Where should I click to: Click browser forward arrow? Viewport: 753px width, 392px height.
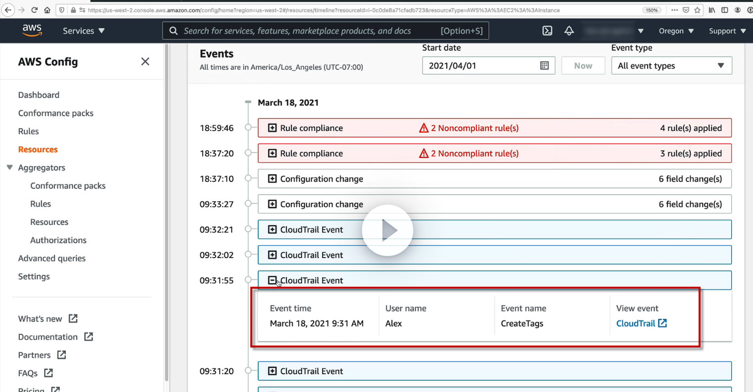click(x=21, y=10)
